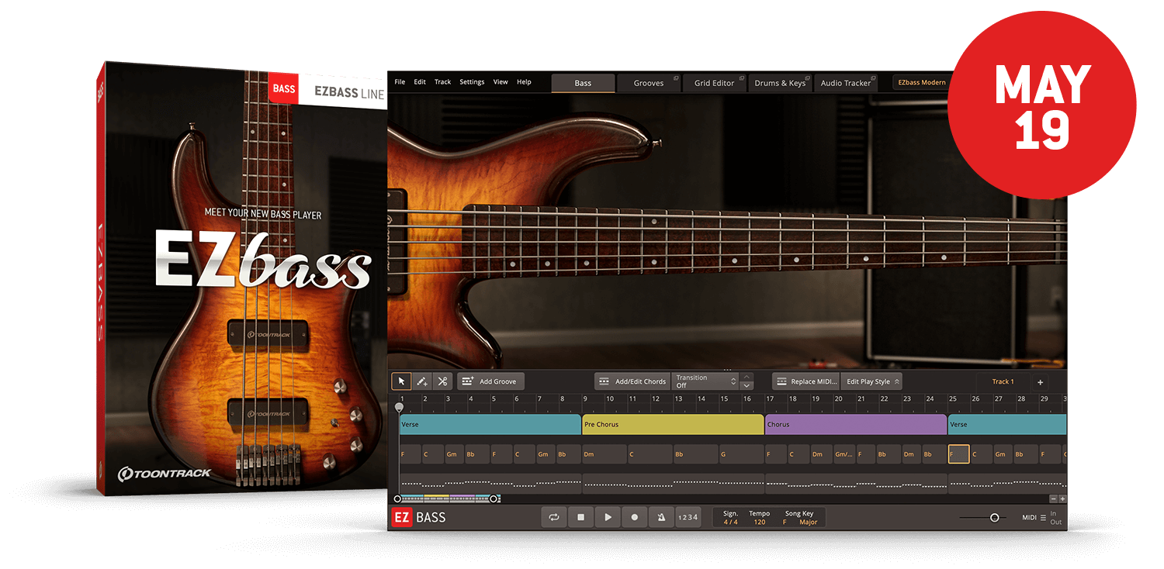The height and width of the screenshot is (569, 1164).
Task: Zoom out timeline with minus icon
Action: coord(1053,499)
